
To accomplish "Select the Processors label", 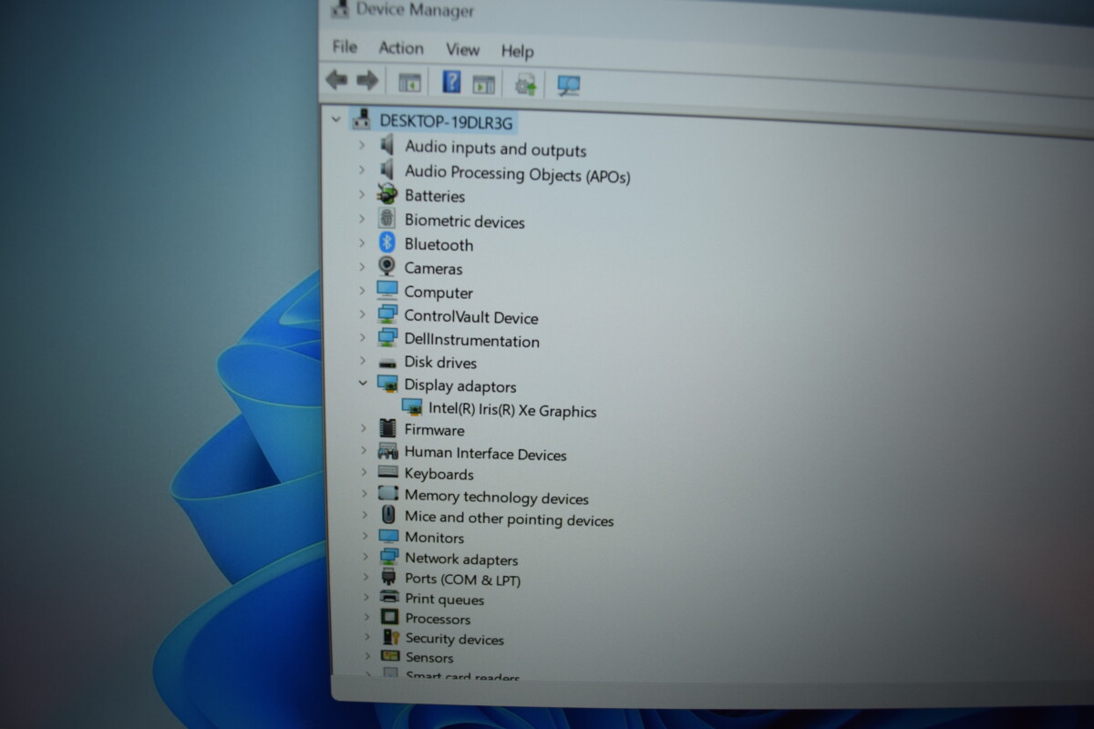I will (x=439, y=619).
